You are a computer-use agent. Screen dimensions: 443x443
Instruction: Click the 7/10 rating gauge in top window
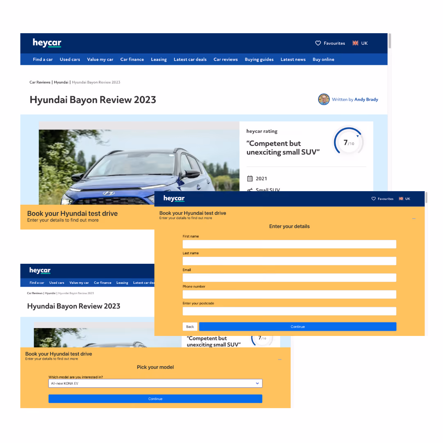349,142
